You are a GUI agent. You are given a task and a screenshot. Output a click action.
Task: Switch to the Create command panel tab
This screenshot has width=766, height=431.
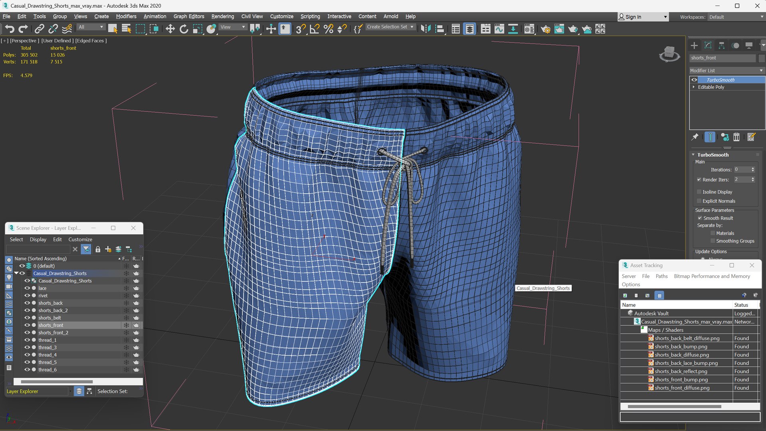pyautogui.click(x=694, y=45)
